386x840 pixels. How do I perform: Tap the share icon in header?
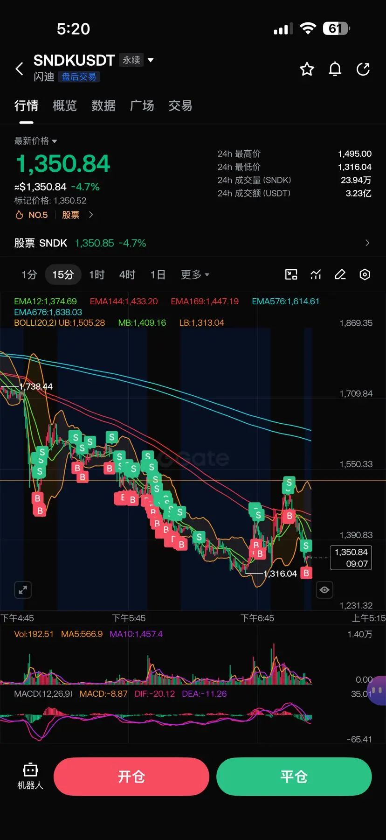pos(363,69)
